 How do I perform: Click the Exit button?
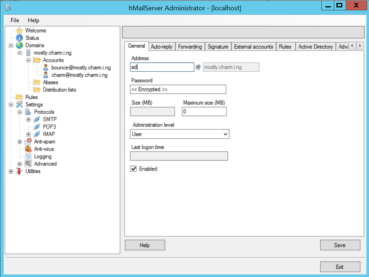click(x=340, y=267)
